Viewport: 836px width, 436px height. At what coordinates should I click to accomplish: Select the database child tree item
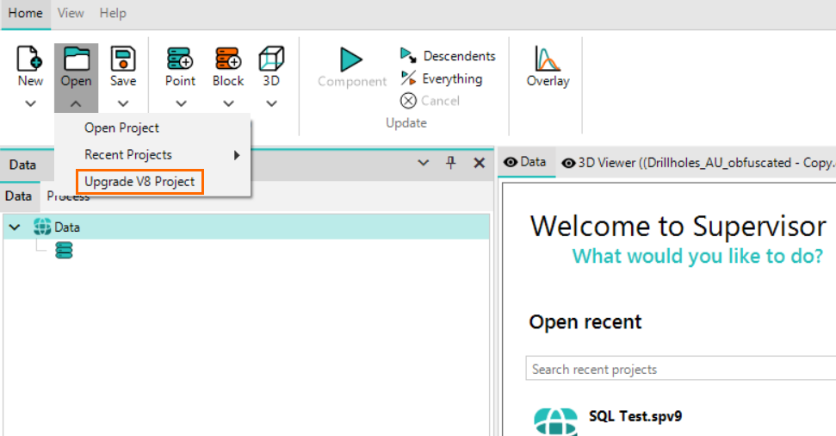64,250
